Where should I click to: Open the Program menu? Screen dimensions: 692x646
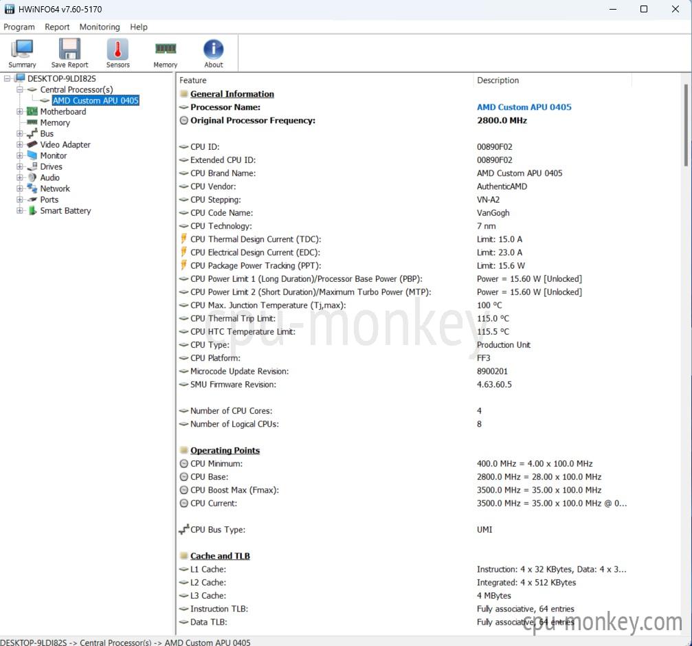point(19,27)
